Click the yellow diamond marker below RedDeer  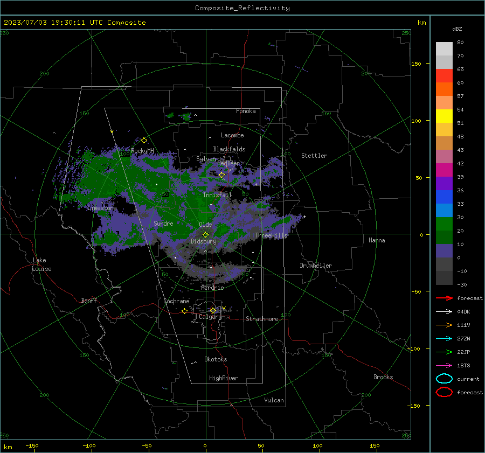coord(222,175)
